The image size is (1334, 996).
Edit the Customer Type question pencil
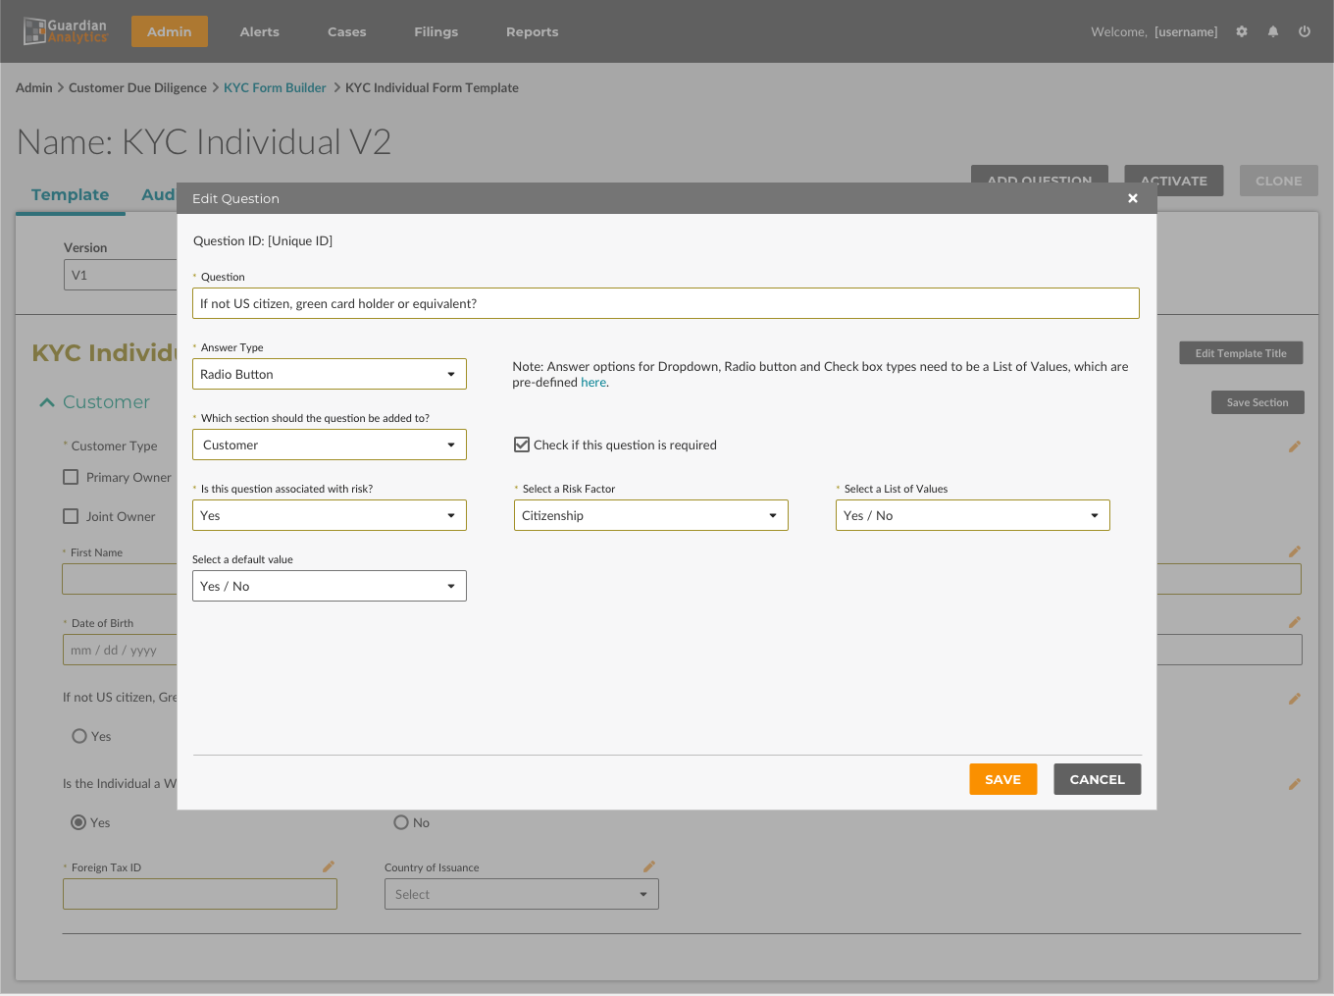point(1295,446)
